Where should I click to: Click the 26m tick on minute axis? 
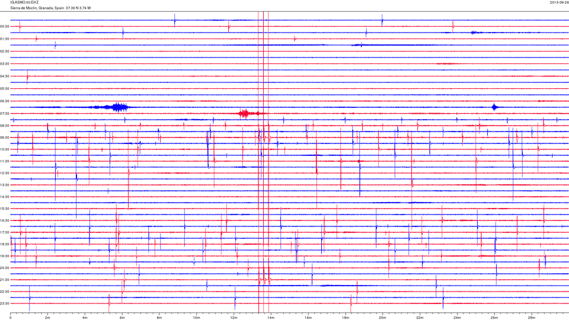pos(494,318)
